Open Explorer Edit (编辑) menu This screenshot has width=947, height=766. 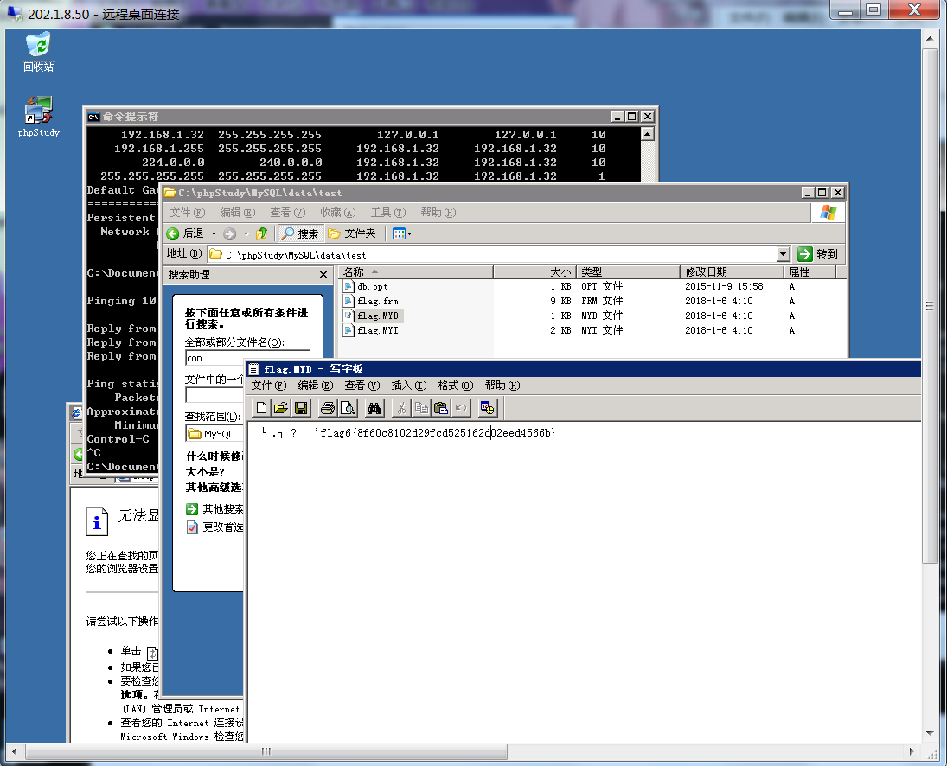pos(237,213)
